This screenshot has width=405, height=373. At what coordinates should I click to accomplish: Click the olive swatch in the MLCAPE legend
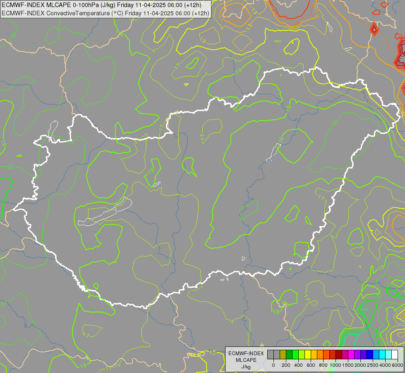(283, 355)
